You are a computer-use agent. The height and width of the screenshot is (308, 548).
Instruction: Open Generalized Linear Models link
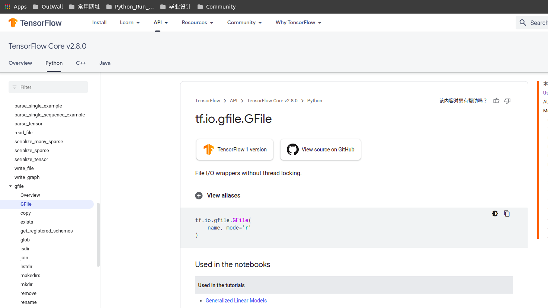pyautogui.click(x=236, y=301)
